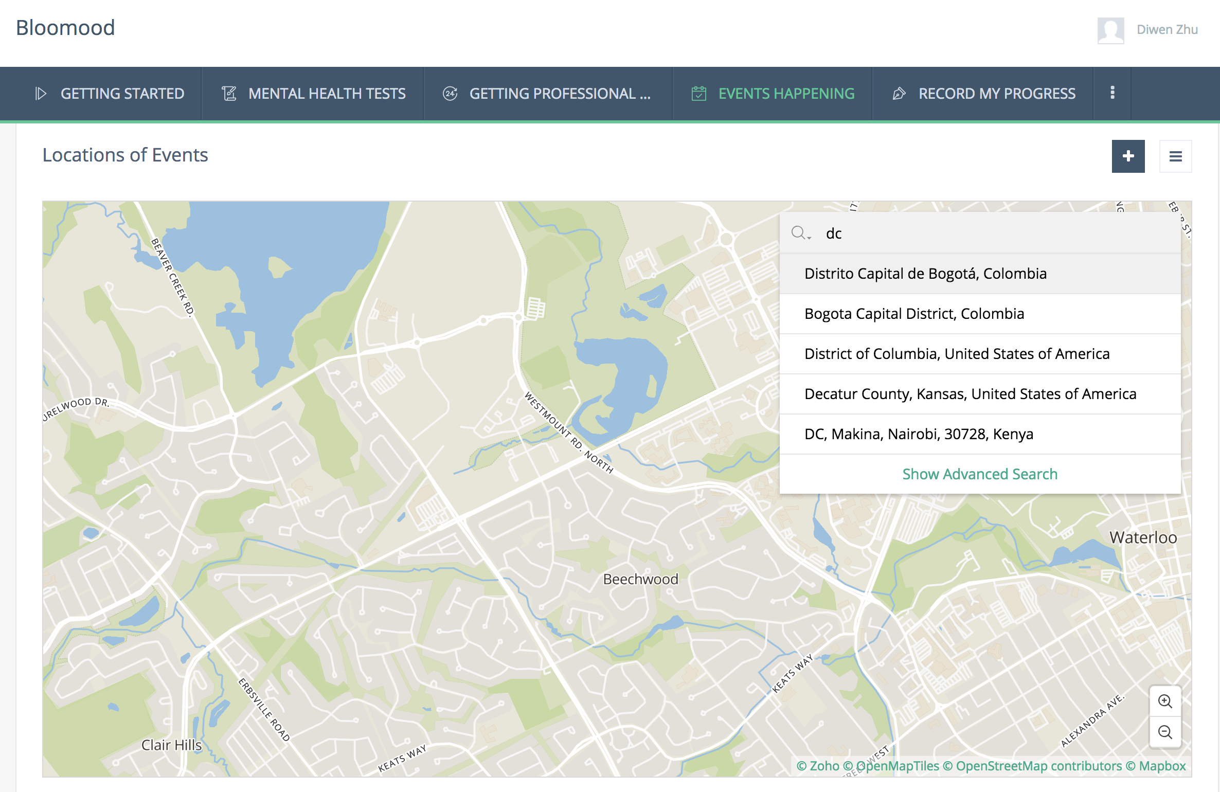Click the Getting Started play icon
1220x792 pixels.
pyautogui.click(x=41, y=94)
